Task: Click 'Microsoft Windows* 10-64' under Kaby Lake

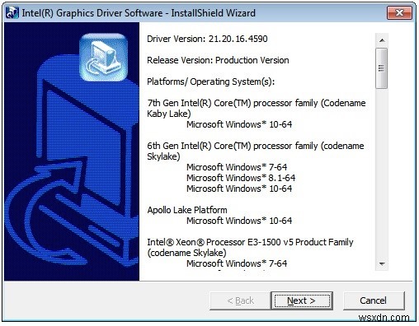Action: (239, 124)
